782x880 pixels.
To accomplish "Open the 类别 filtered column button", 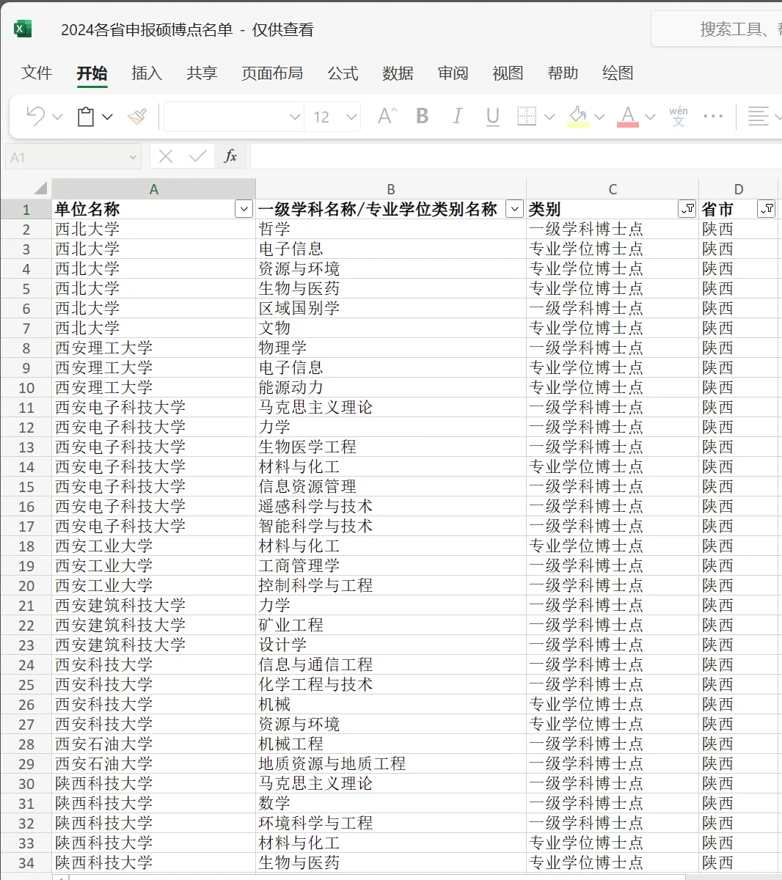I will pos(687,209).
